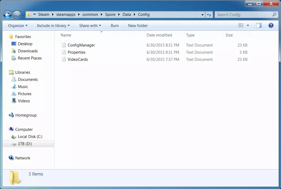Refresh the Config folder view

[209, 15]
